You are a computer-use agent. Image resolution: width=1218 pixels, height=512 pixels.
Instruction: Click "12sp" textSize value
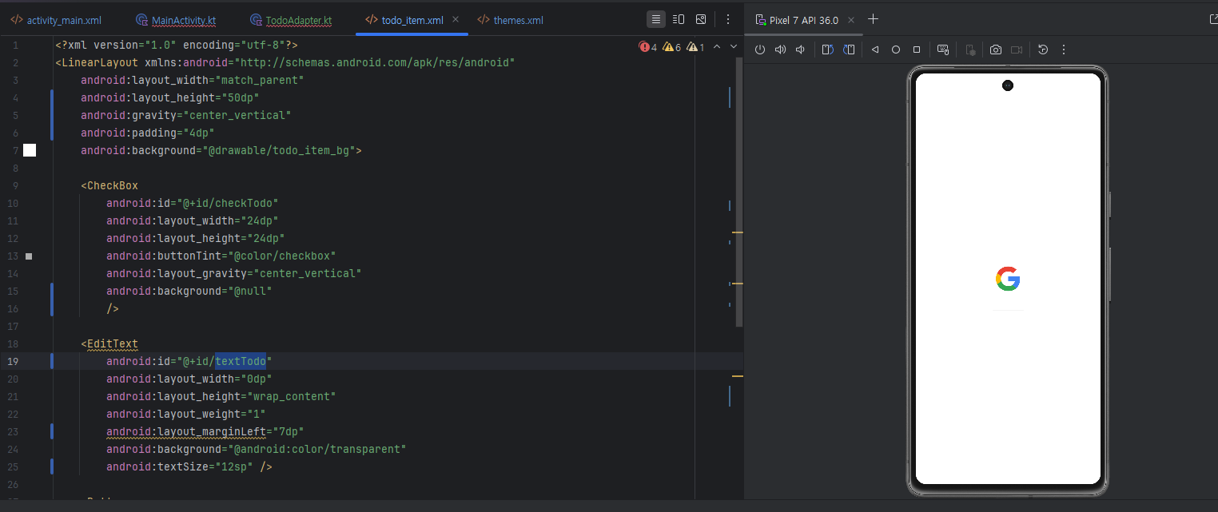point(234,466)
